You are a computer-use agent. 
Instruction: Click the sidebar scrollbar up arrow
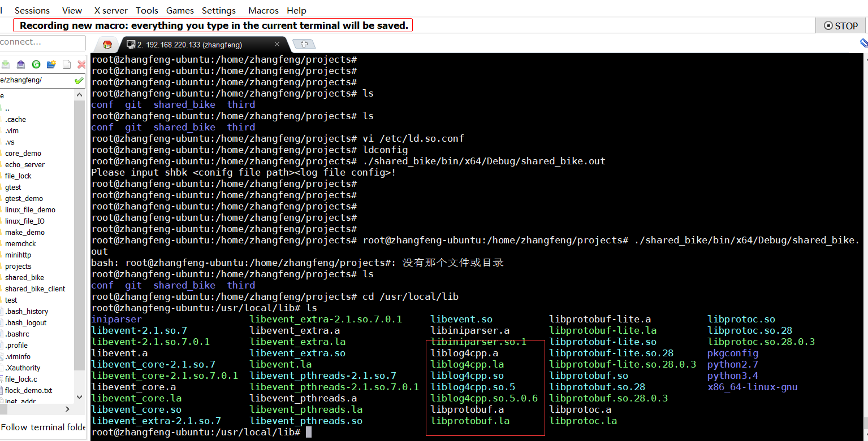click(80, 94)
